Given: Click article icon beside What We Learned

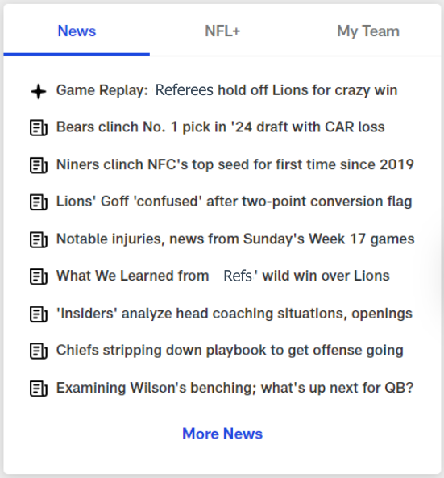Looking at the screenshot, I should [x=39, y=276].
